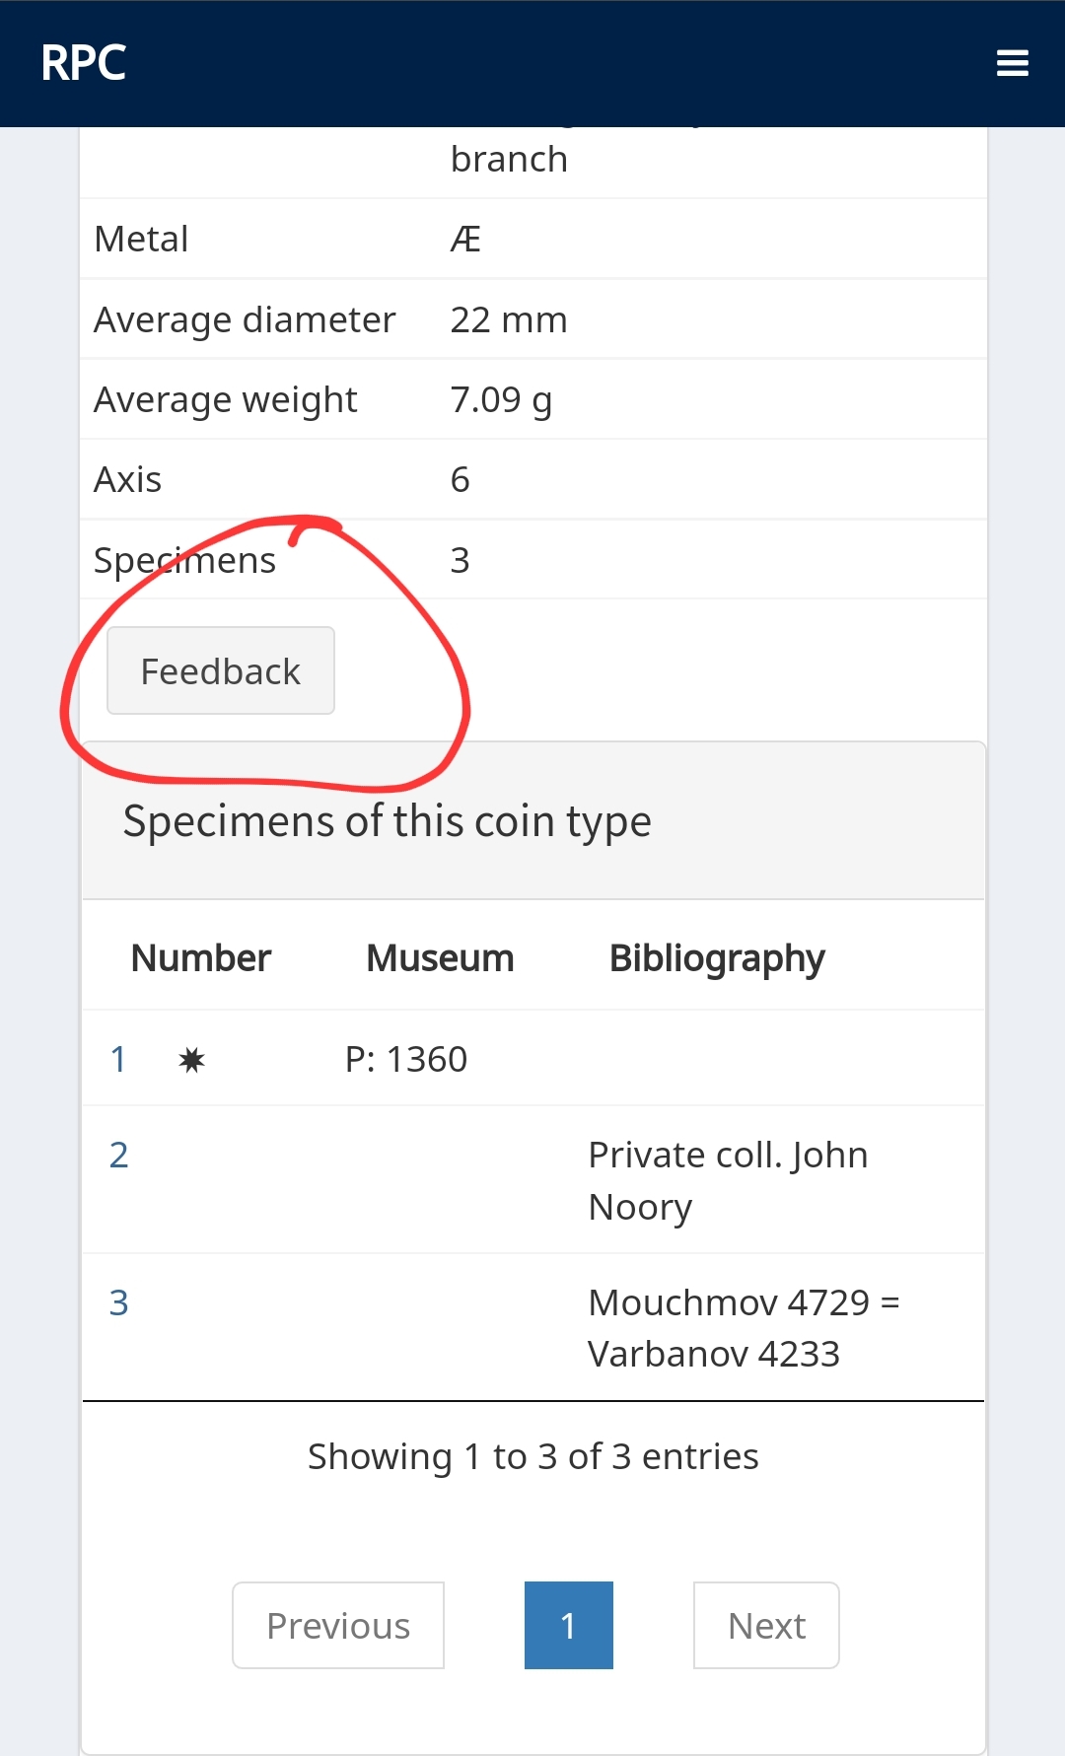1065x1756 pixels.
Task: Click the 'Private coll. John Noory' bibliography entry
Action: [728, 1180]
